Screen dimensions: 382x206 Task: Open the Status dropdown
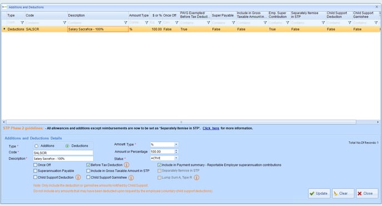176,158
